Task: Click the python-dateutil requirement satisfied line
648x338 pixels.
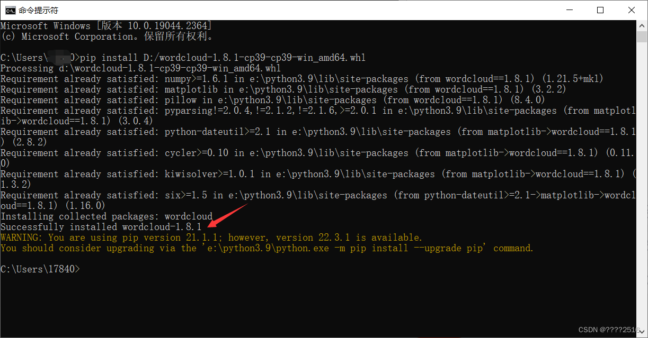Action: coord(318,137)
